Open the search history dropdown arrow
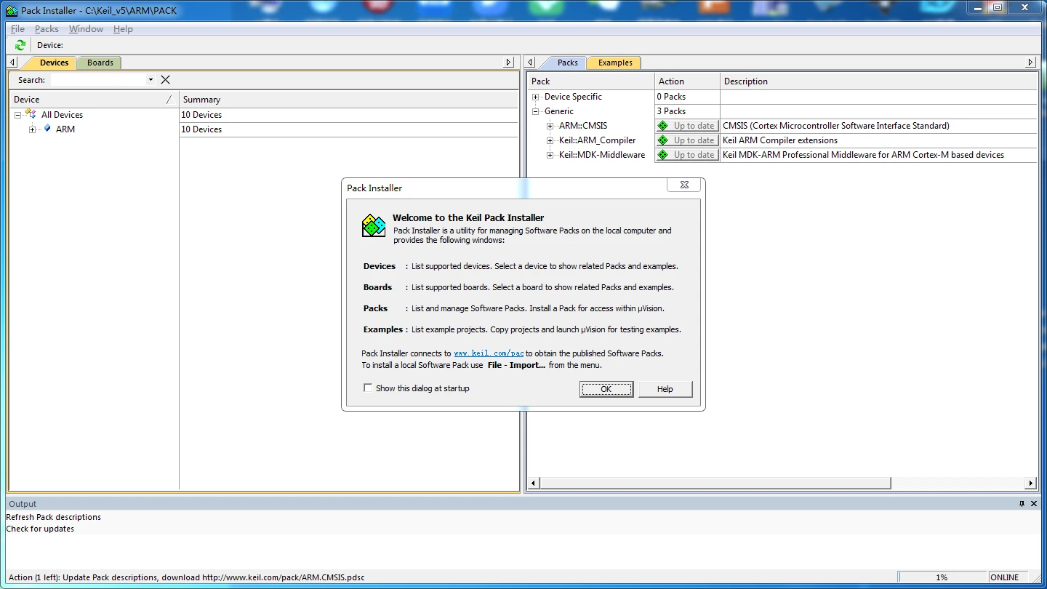The height and width of the screenshot is (589, 1047). (151, 80)
